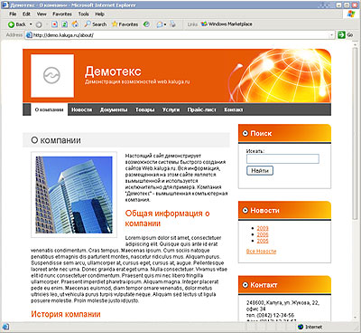The width and height of the screenshot is (361, 333).
Task: Click the тел. (0842) 12-34-56 phone text
Action: click(270, 315)
